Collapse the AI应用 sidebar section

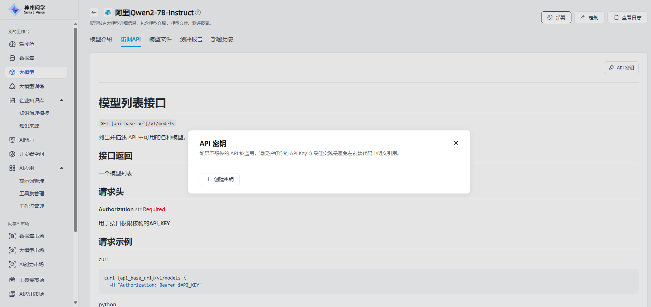coord(62,168)
